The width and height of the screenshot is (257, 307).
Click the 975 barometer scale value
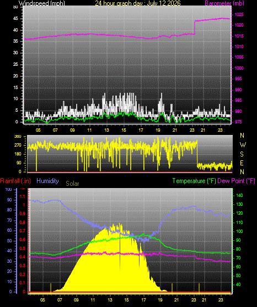(238, 122)
